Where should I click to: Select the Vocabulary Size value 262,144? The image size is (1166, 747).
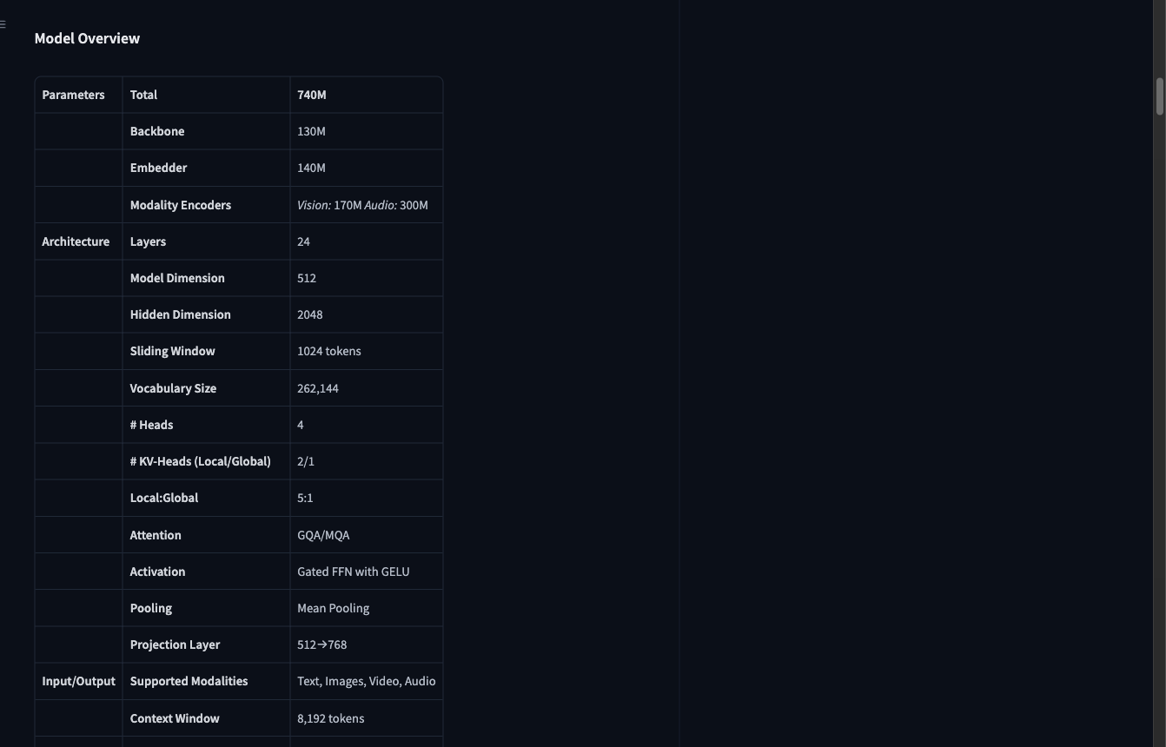318,388
